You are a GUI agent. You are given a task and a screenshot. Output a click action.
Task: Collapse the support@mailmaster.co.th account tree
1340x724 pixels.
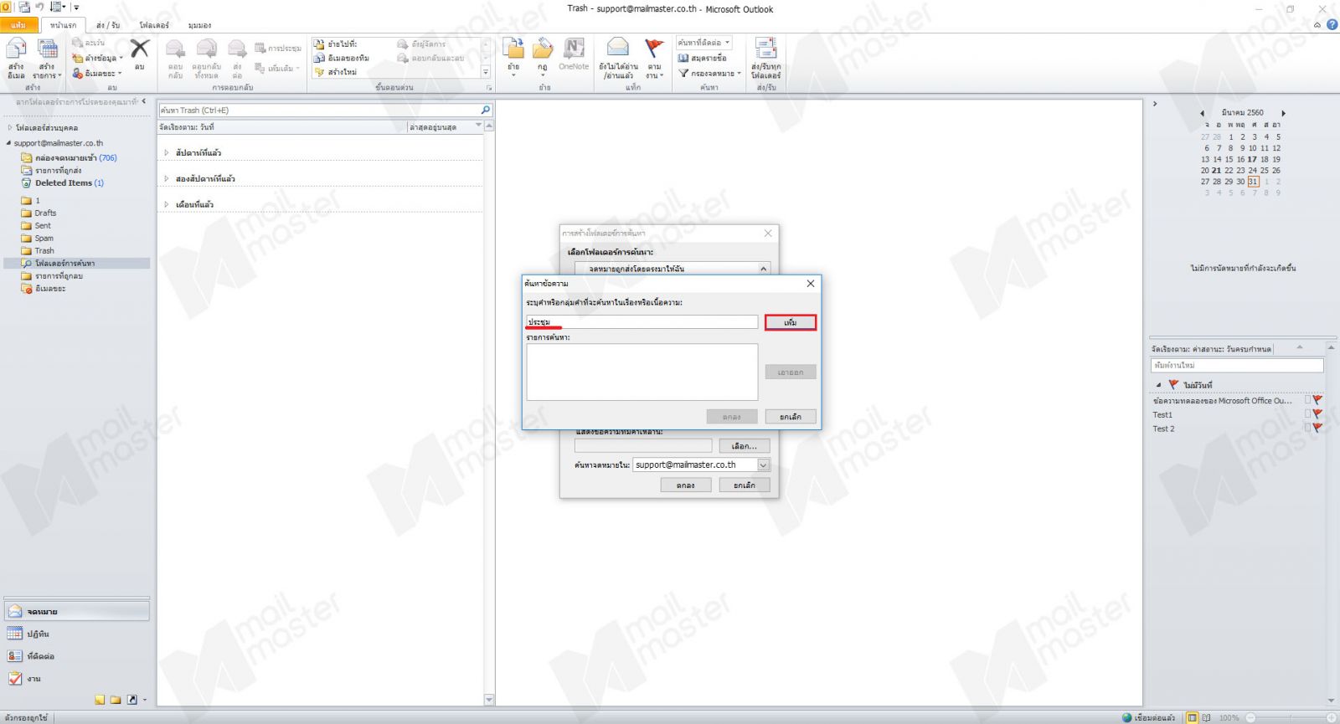pyautogui.click(x=8, y=143)
